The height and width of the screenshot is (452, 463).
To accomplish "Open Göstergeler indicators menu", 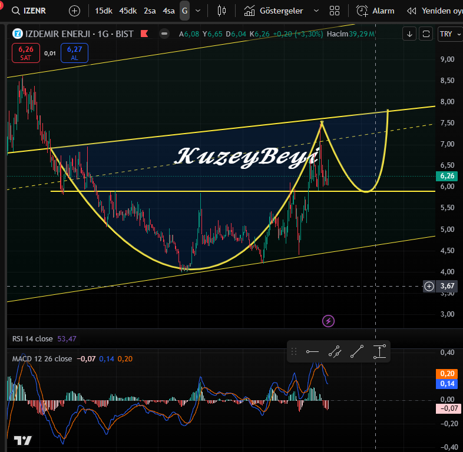I will (x=273, y=11).
